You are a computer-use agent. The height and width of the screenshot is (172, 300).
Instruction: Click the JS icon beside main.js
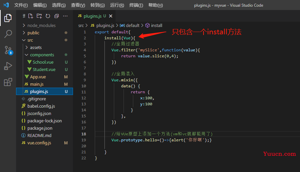click(x=26, y=84)
